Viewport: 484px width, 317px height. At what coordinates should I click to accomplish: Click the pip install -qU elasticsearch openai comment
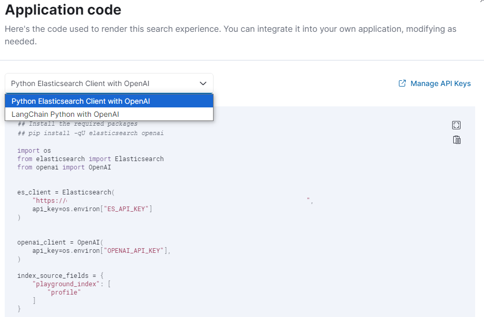pyautogui.click(x=90, y=133)
